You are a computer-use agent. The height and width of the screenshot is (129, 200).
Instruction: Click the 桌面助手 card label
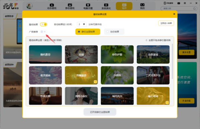pos(9,16)
